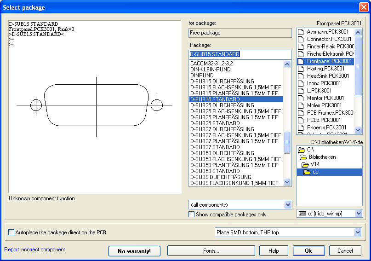Open the Report incorrect component link

[x=34, y=249]
